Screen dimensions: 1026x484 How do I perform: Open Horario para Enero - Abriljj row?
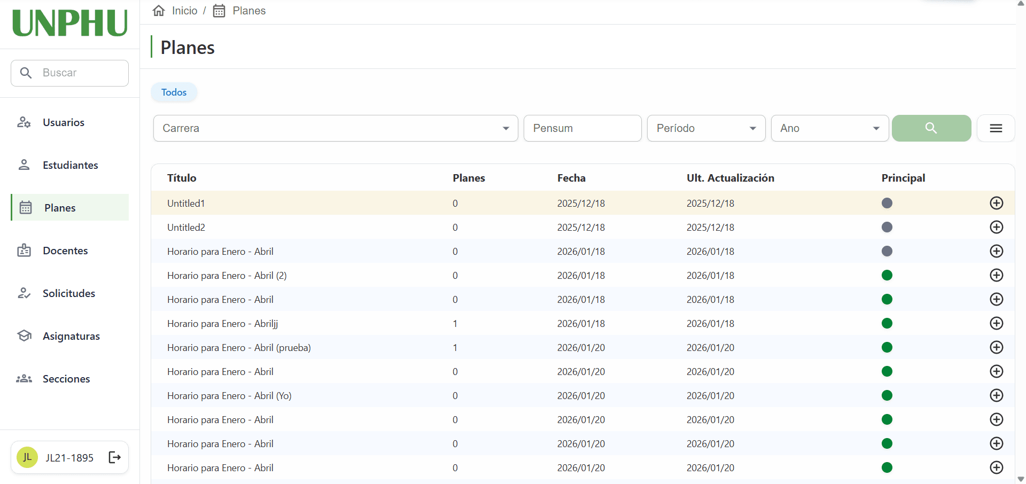(x=582, y=323)
